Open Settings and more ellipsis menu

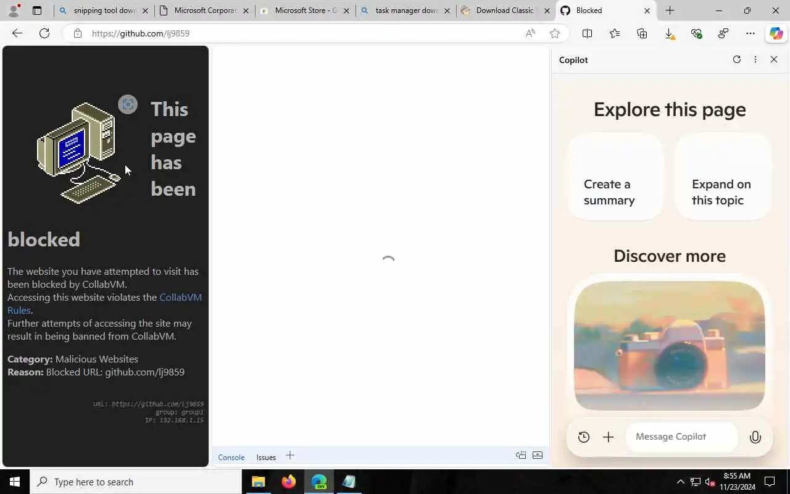[x=750, y=33]
